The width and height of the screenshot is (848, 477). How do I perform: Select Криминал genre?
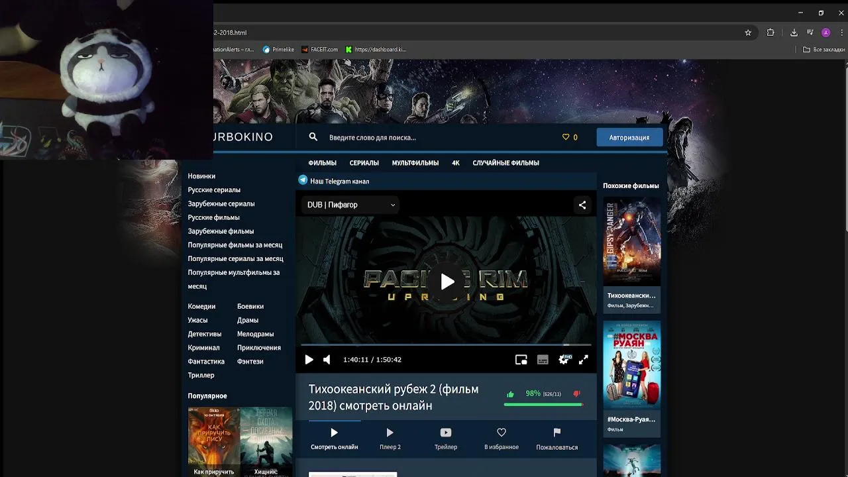click(x=203, y=348)
